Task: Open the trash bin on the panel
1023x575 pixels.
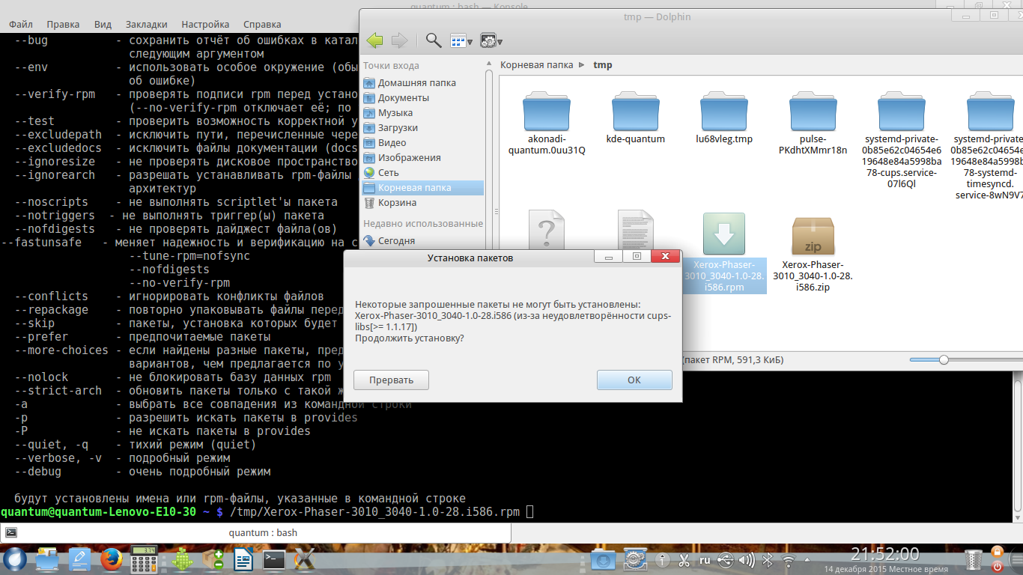Action: click(x=974, y=559)
